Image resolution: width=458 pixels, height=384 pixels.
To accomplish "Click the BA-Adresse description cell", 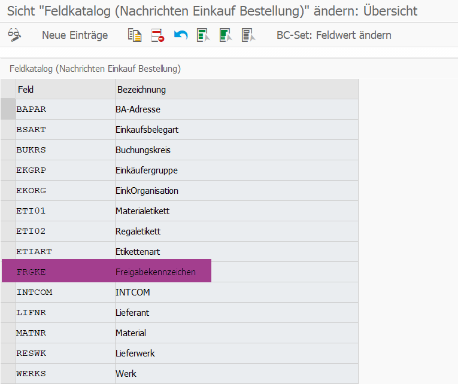I will [x=236, y=109].
